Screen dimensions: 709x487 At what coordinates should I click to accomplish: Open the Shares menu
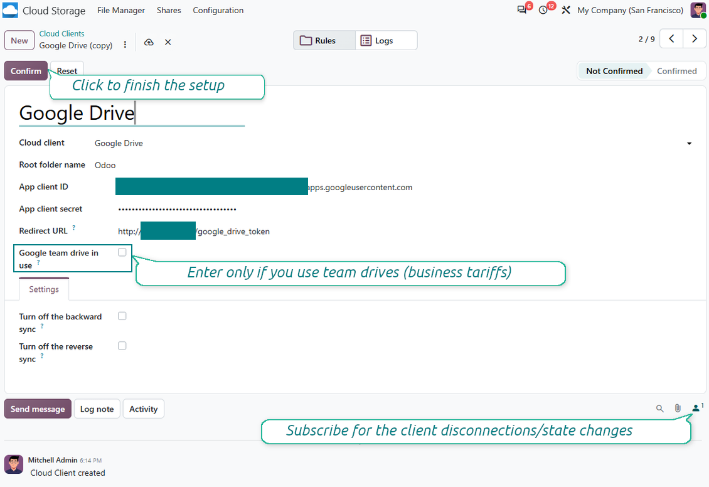pos(169,10)
